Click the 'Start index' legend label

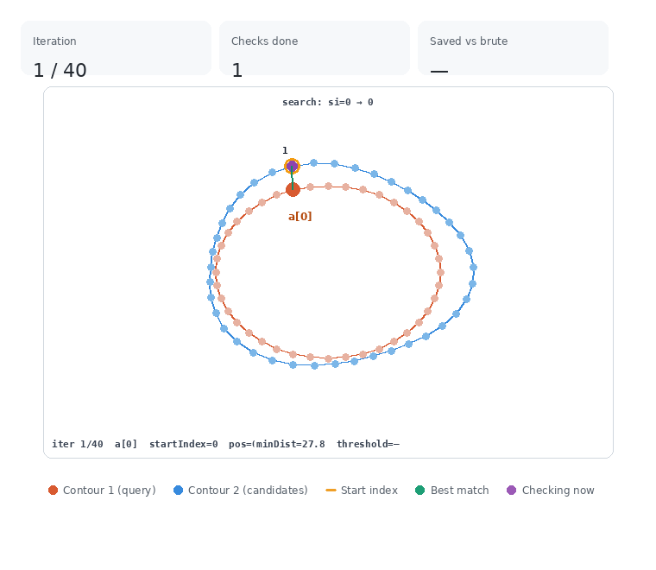click(369, 490)
